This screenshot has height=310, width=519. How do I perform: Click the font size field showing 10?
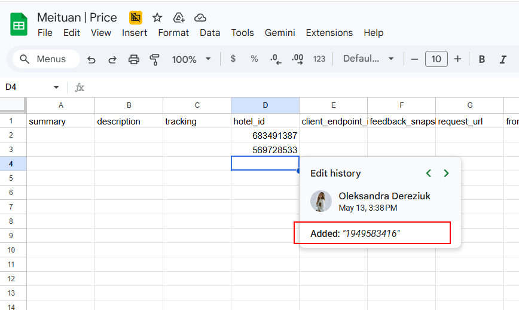coord(436,59)
